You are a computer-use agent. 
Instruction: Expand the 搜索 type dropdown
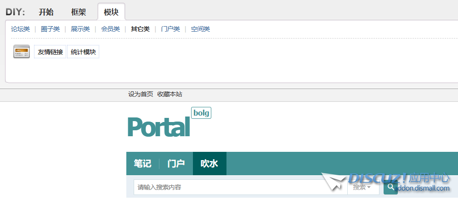[363, 187]
